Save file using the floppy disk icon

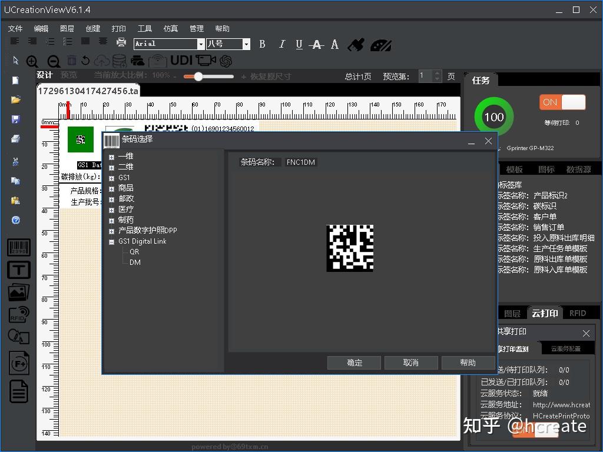[16, 119]
